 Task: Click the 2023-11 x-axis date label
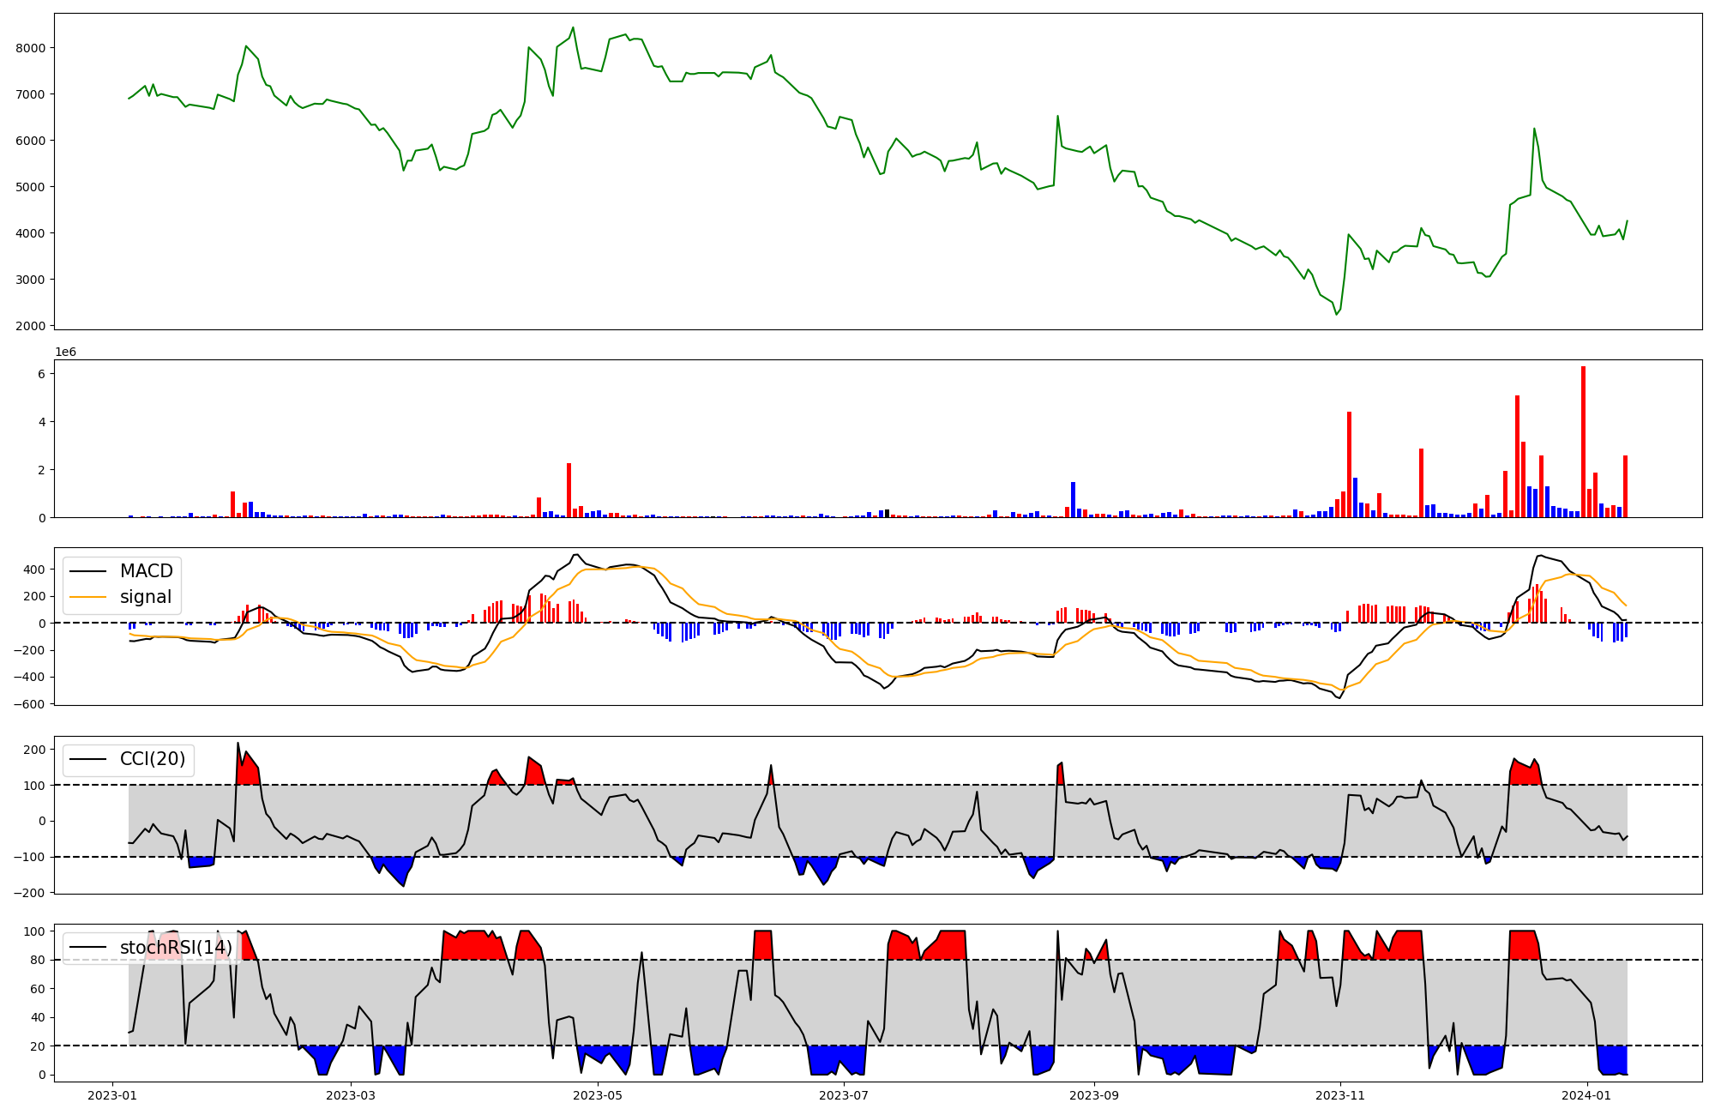click(x=1341, y=1095)
